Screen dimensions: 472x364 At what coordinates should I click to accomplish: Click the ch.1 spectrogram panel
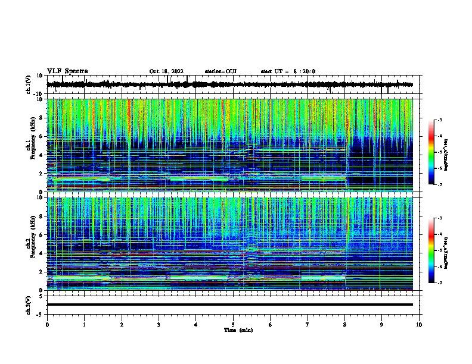[229, 145]
